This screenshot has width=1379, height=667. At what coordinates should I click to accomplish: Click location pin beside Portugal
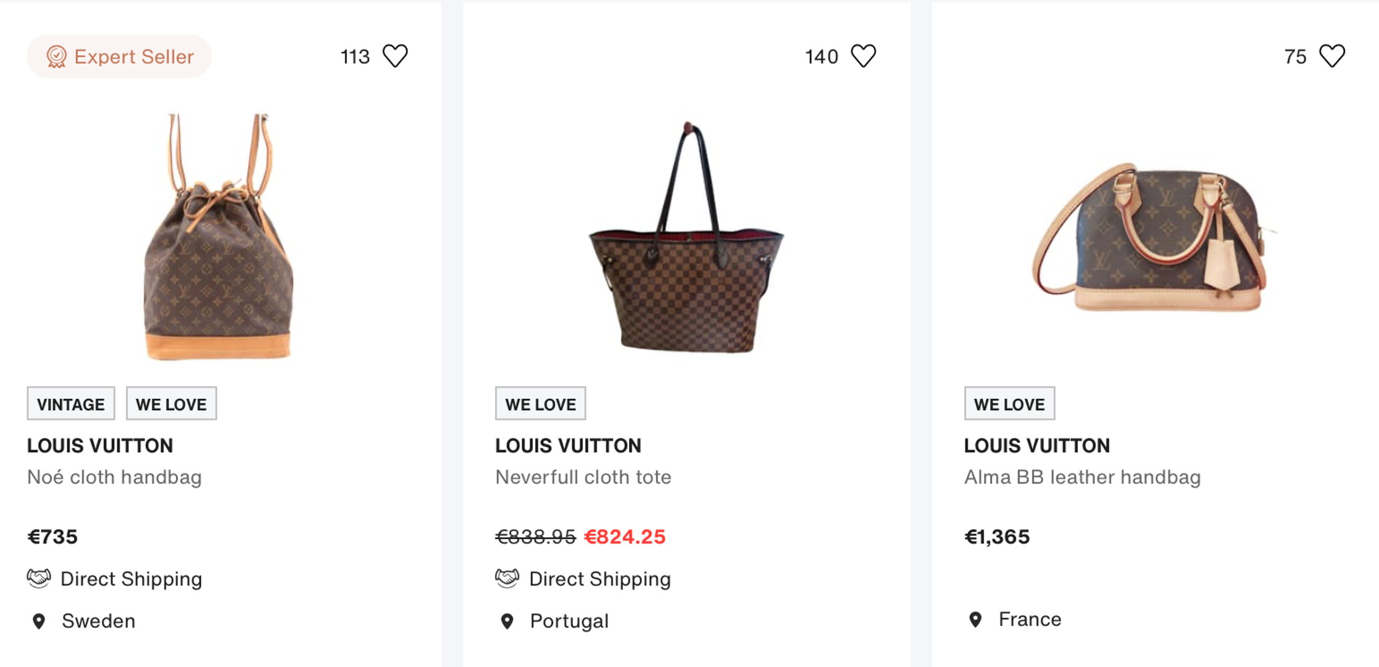[507, 621]
